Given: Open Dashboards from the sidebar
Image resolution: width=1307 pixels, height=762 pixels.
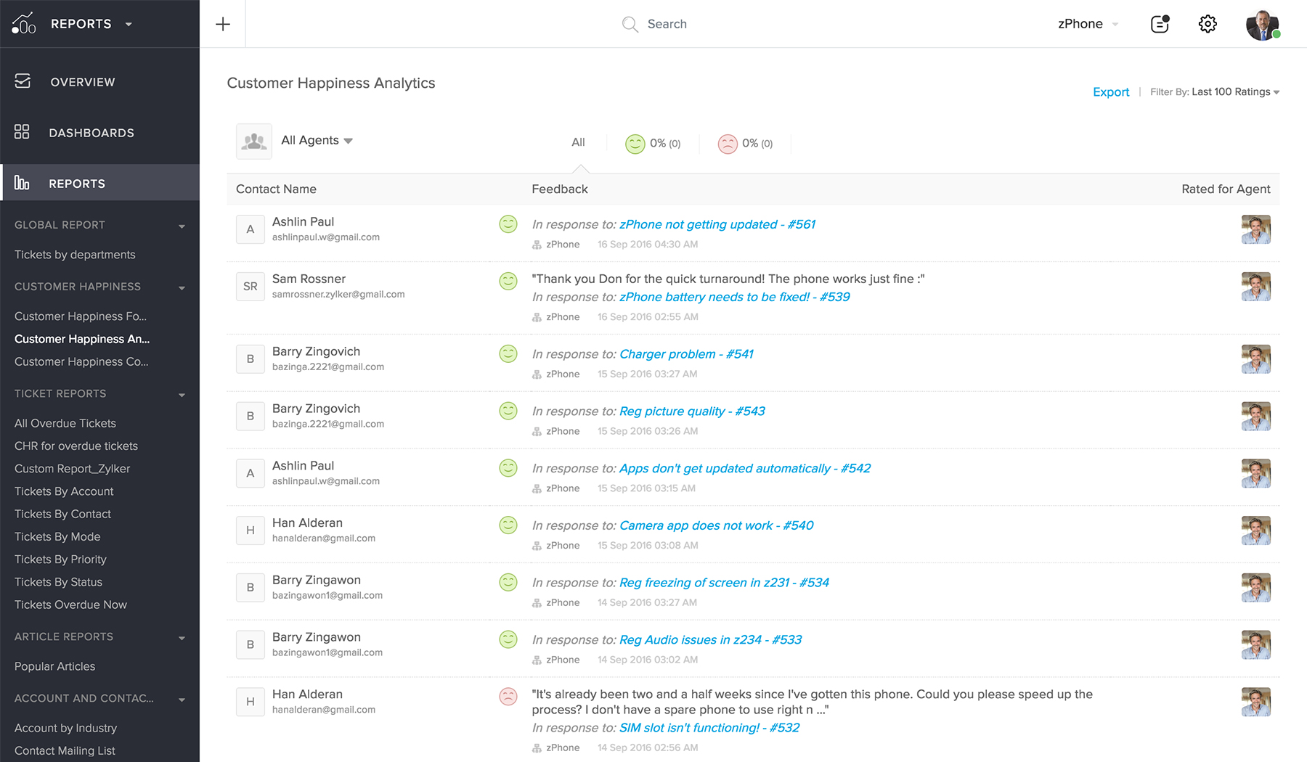Looking at the screenshot, I should point(91,133).
